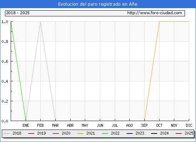Image resolution: width=196 pixels, height=142 pixels.
Task: Select the dark red 2019 legend color line
Action: point(31,133)
